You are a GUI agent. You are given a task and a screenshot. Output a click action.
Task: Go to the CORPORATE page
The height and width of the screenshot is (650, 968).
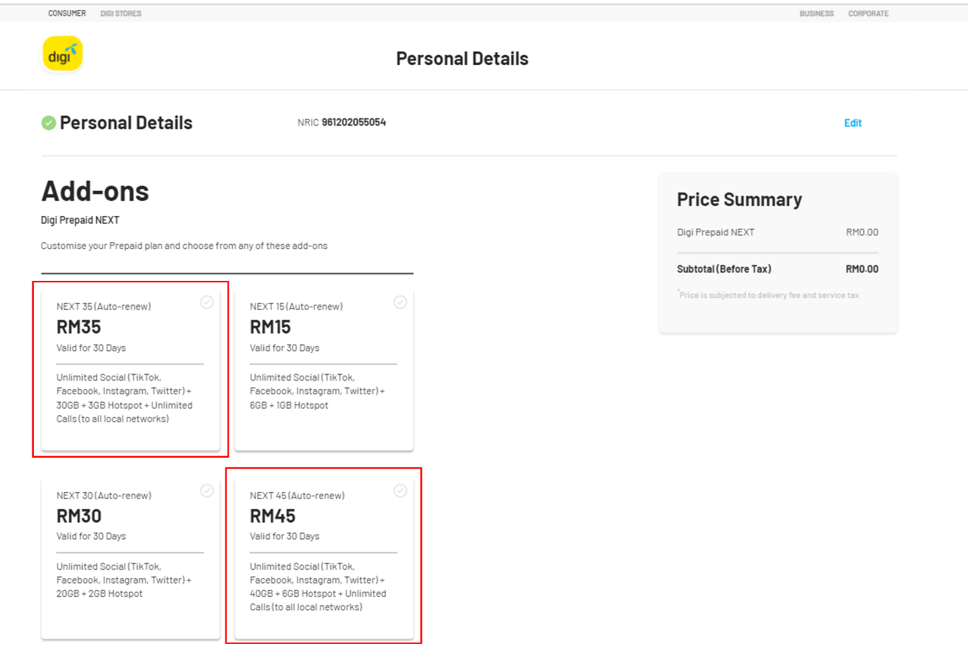[868, 13]
